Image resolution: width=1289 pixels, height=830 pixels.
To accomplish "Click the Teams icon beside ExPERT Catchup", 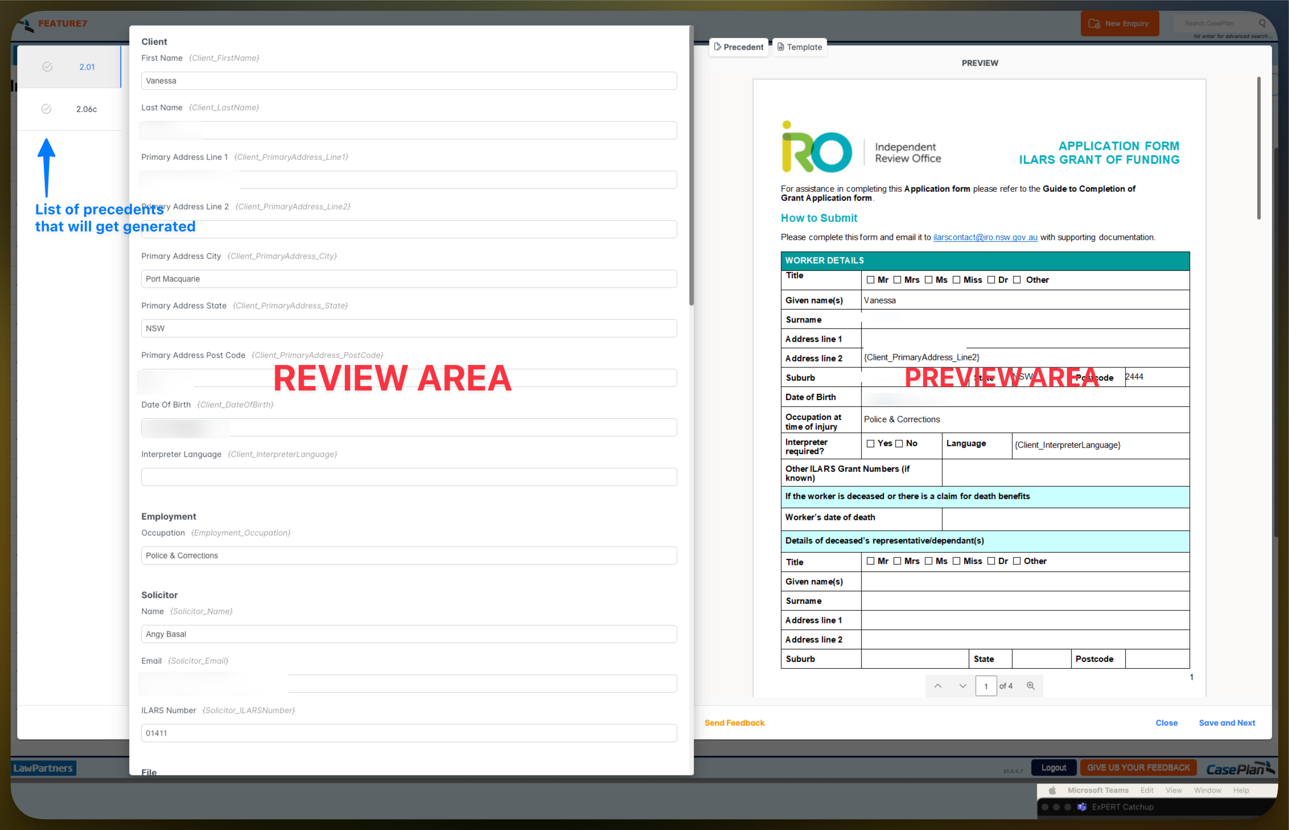I will (x=1082, y=807).
